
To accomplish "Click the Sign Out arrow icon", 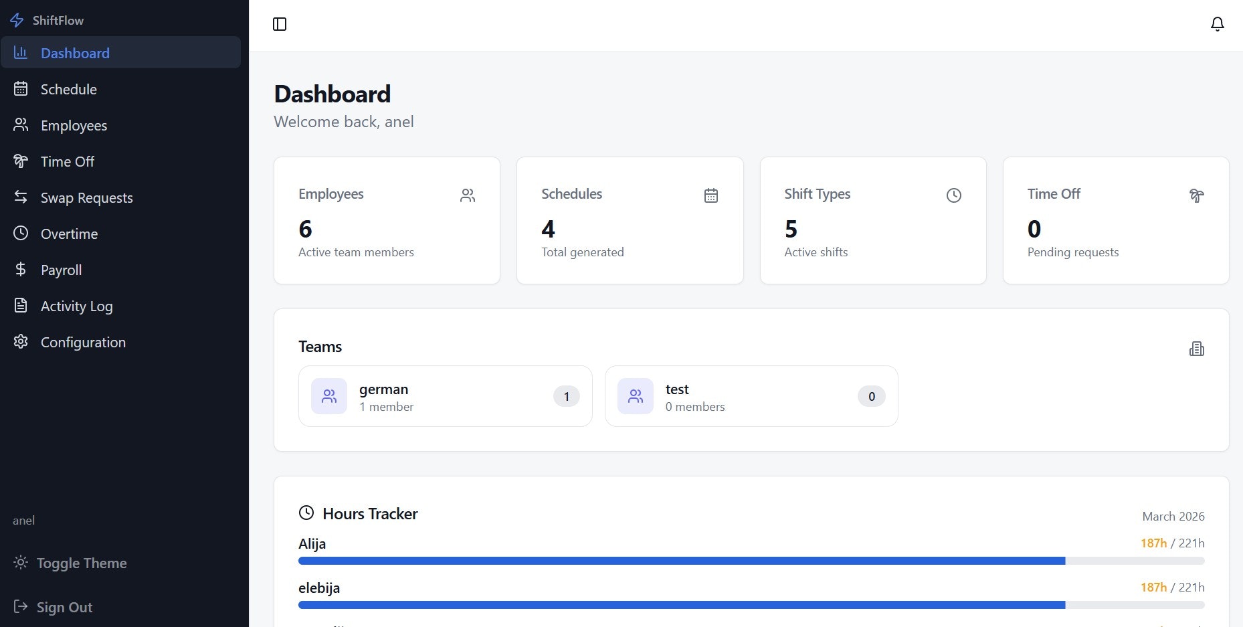I will click(21, 606).
